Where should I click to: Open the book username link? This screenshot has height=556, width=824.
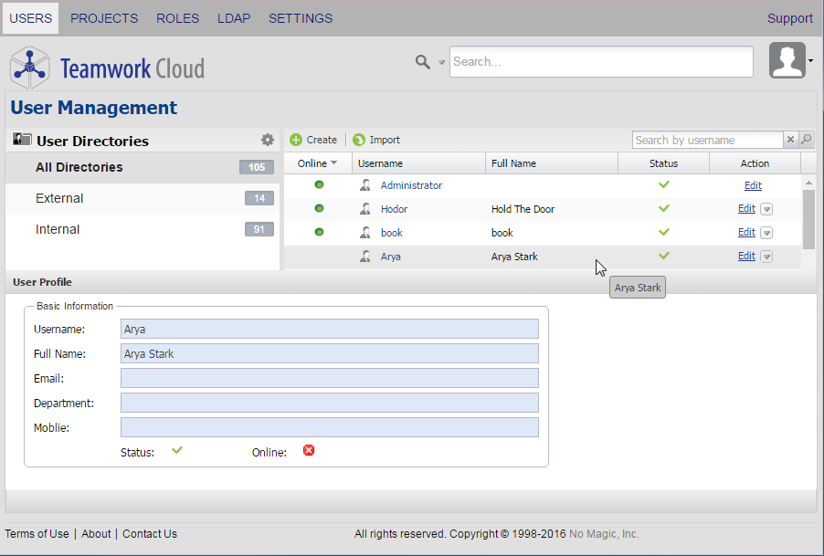[x=392, y=233]
